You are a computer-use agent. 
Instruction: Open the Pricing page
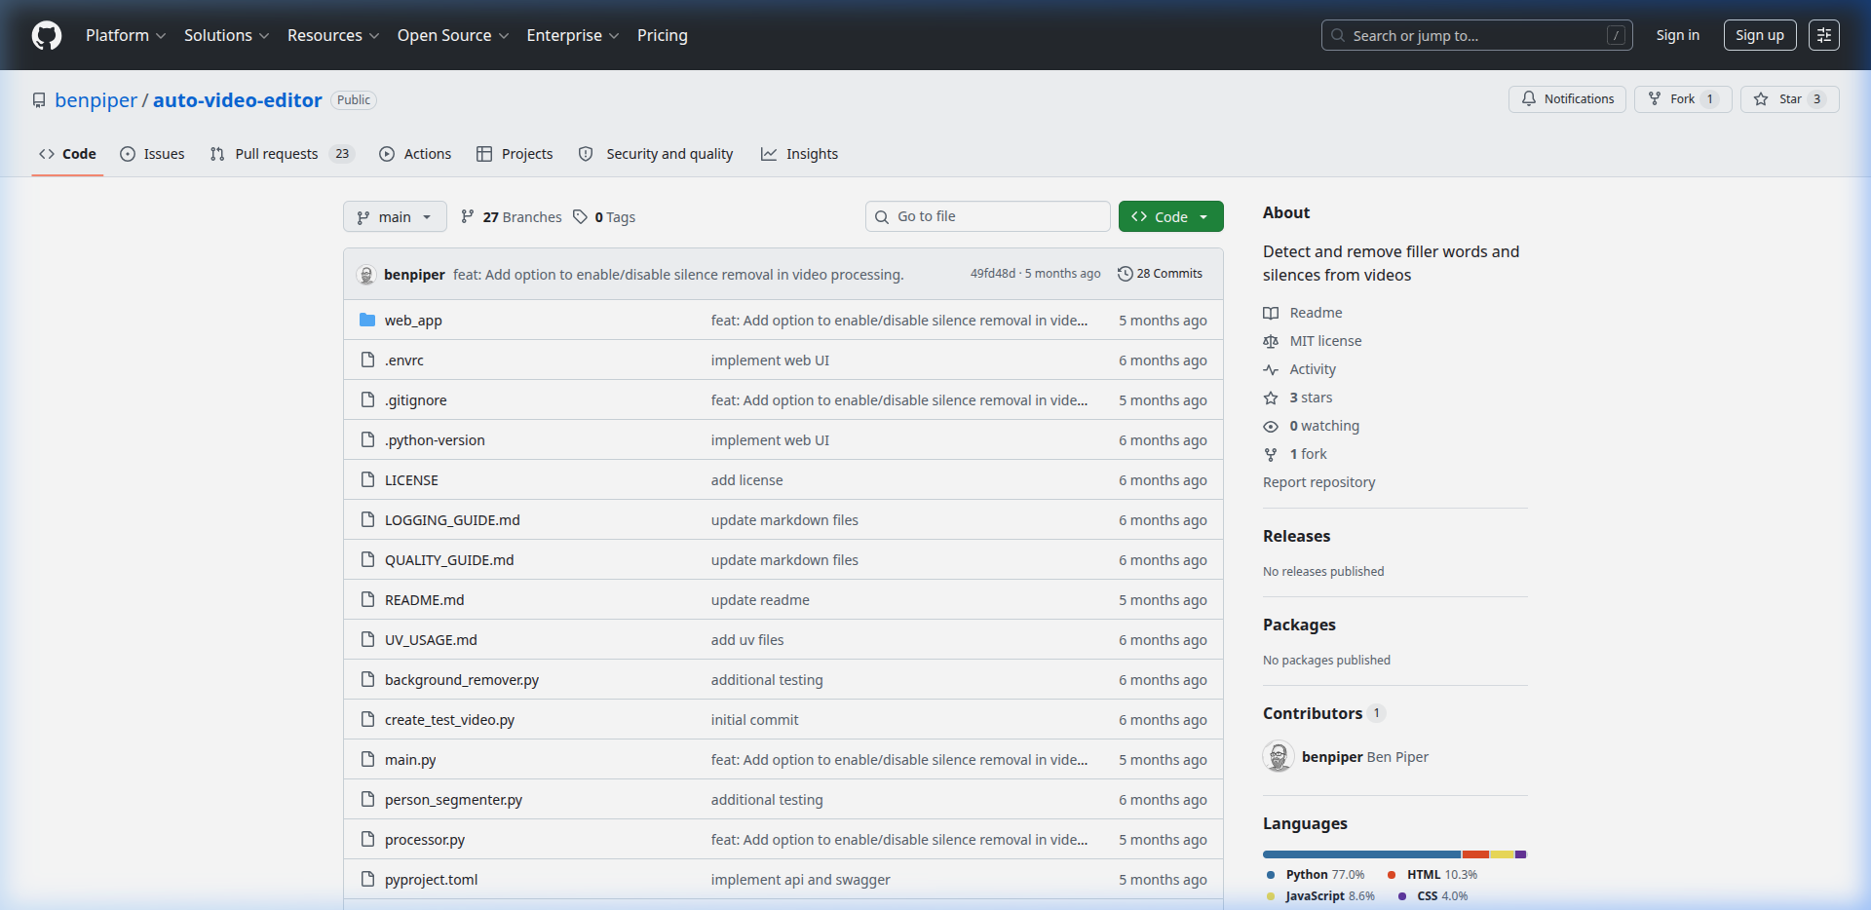click(663, 35)
